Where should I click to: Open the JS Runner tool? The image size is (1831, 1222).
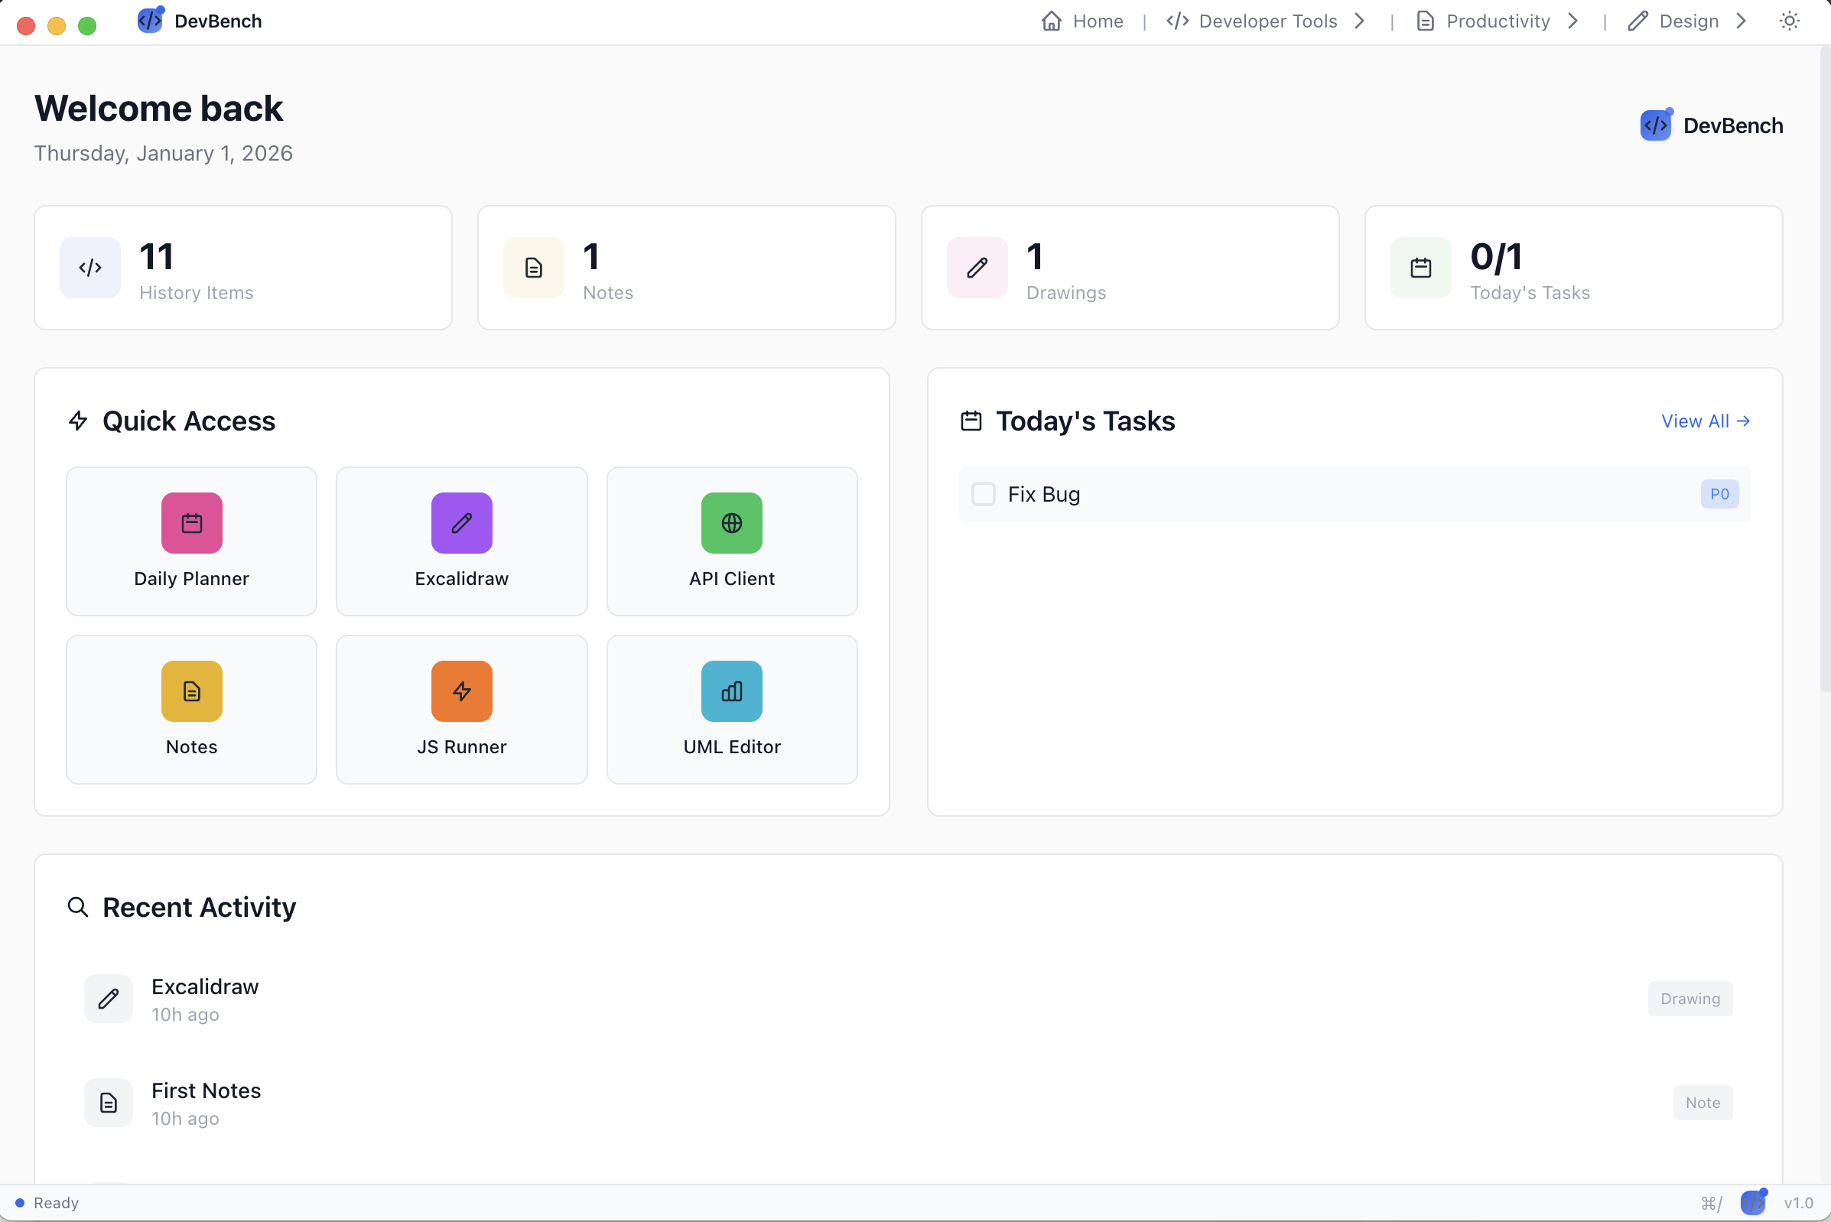(461, 709)
